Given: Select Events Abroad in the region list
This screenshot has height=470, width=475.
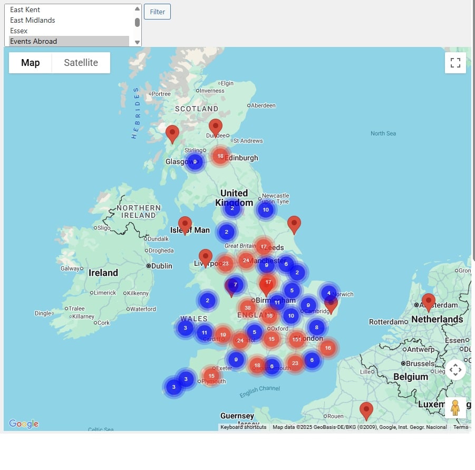Looking at the screenshot, I should coord(34,41).
